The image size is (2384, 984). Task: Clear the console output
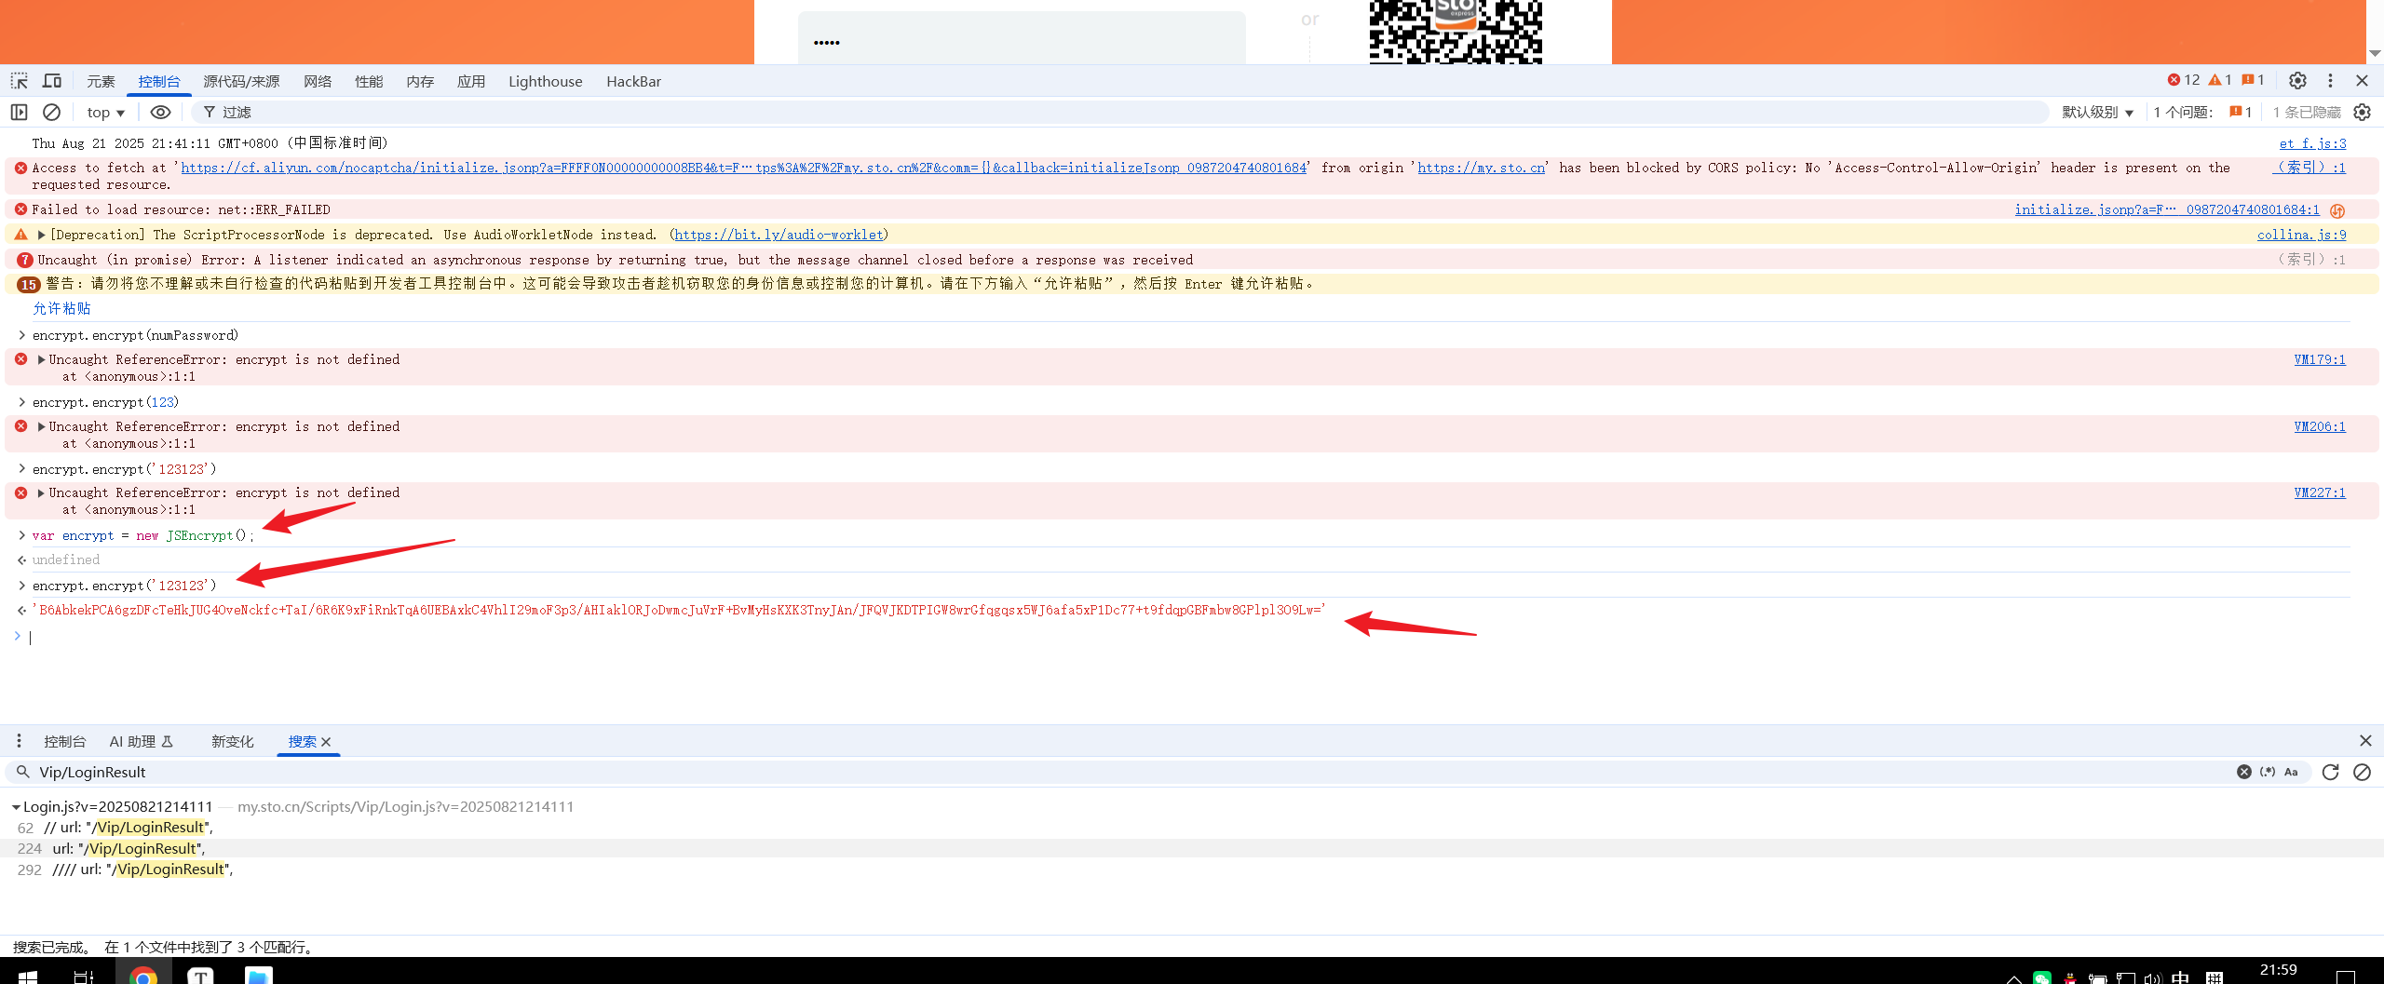(x=52, y=113)
